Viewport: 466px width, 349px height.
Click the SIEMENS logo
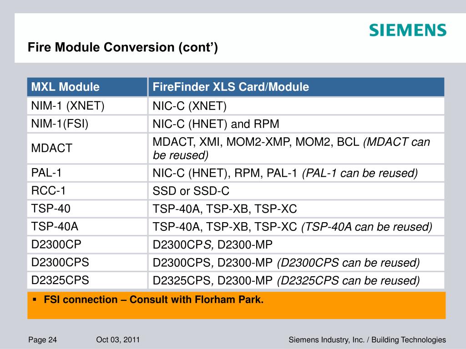(x=408, y=30)
